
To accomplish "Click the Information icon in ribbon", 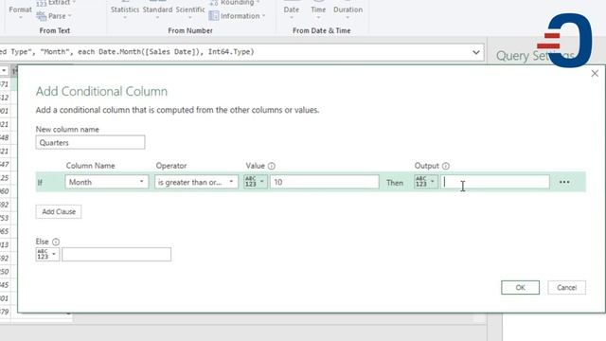I will [x=214, y=16].
